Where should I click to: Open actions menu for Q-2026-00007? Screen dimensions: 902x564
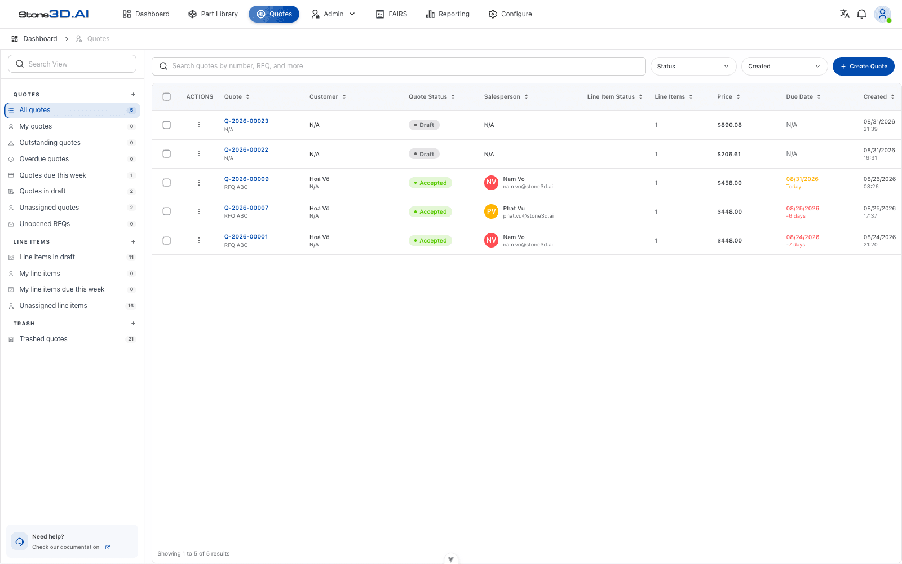coord(199,211)
